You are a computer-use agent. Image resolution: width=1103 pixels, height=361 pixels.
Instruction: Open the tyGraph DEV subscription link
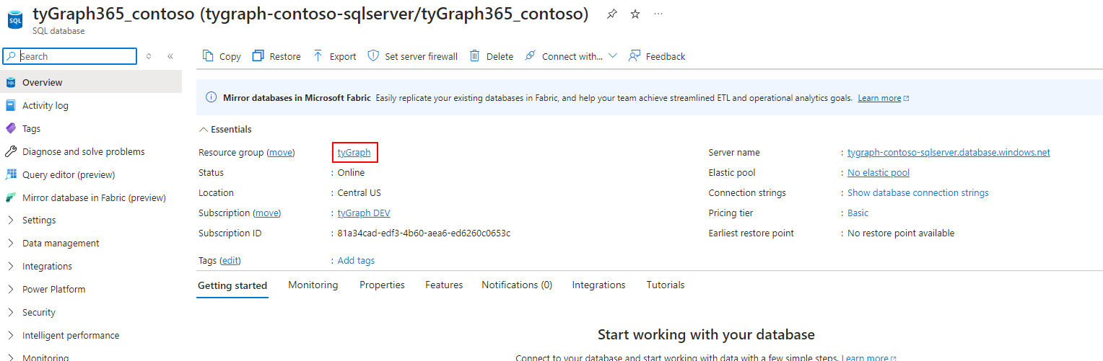[x=364, y=213]
